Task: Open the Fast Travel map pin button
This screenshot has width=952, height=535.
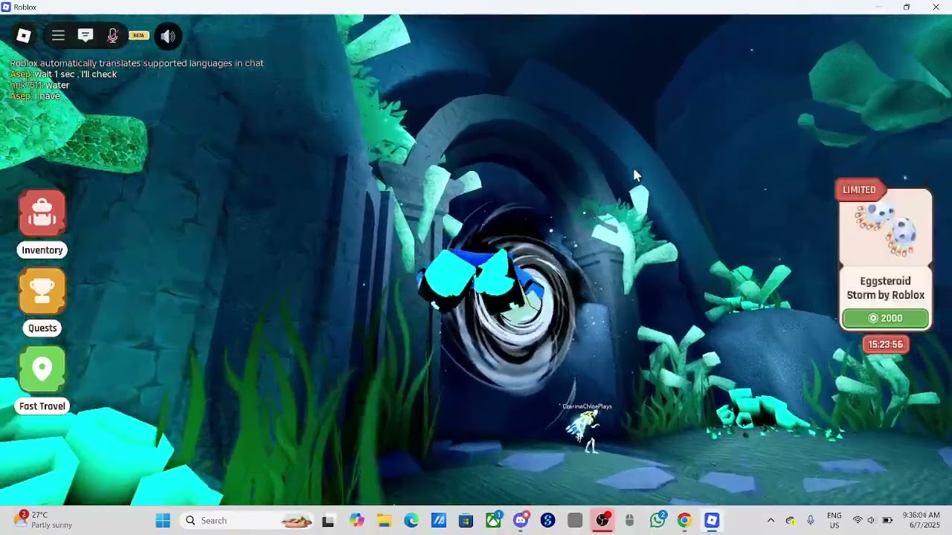Action: tap(42, 369)
